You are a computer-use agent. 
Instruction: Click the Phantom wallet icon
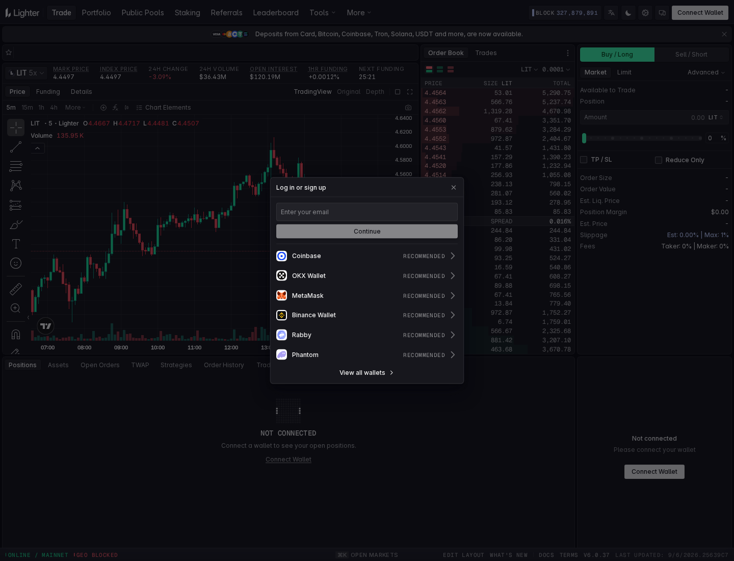coord(281,355)
